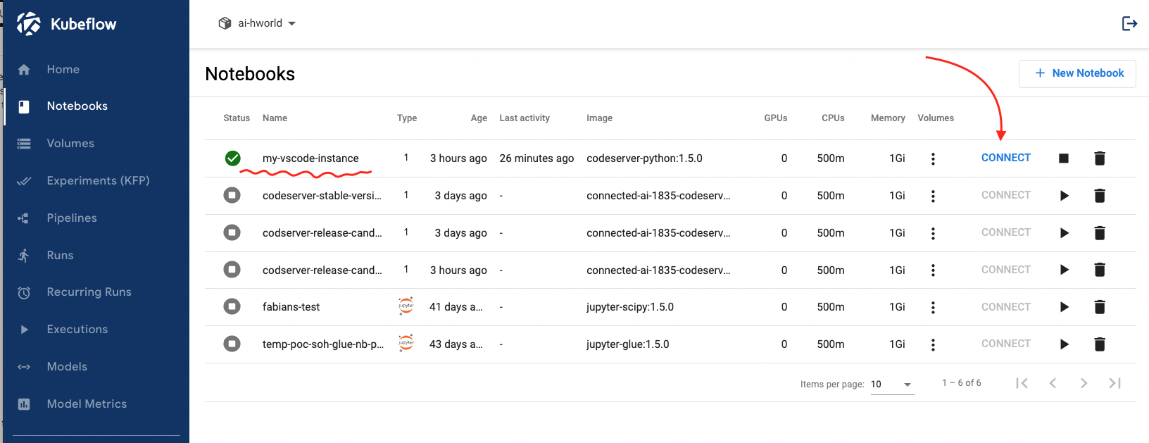Click the fabians-test notebook name
Image resolution: width=1149 pixels, height=443 pixels.
291,307
